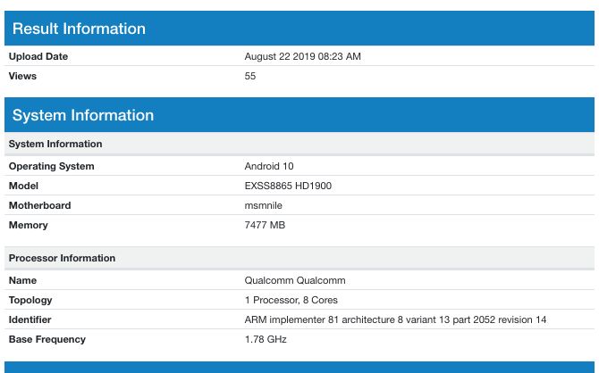Select the Android 10 value
The height and width of the screenshot is (373, 599).
pos(268,167)
